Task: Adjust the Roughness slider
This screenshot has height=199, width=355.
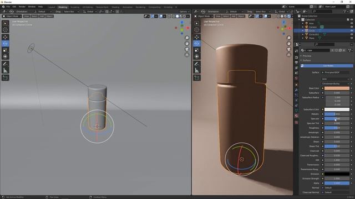Action: tap(337, 128)
